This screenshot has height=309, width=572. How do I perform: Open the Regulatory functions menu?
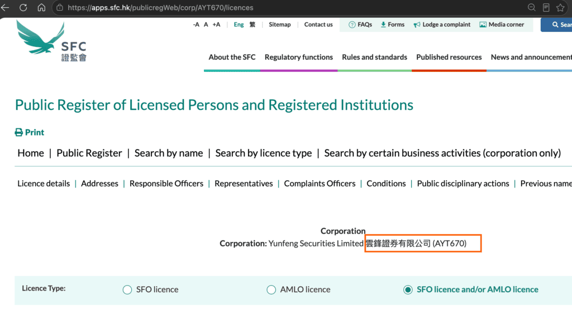tap(299, 57)
